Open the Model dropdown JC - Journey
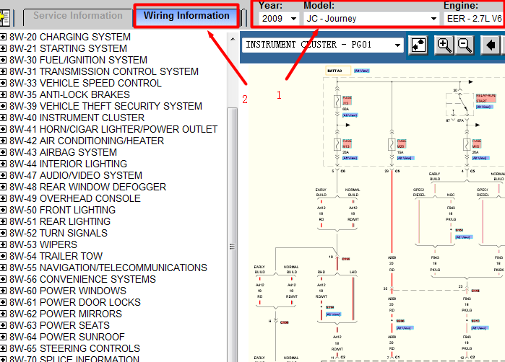The width and height of the screenshot is (505, 362). point(371,19)
